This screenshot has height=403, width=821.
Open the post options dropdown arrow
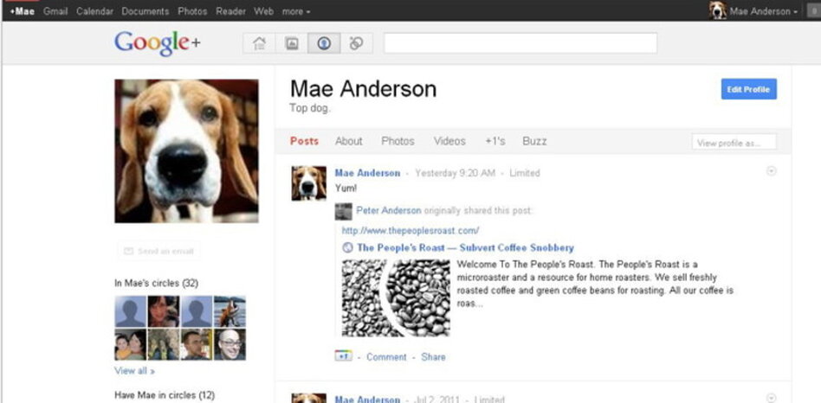coord(772,171)
